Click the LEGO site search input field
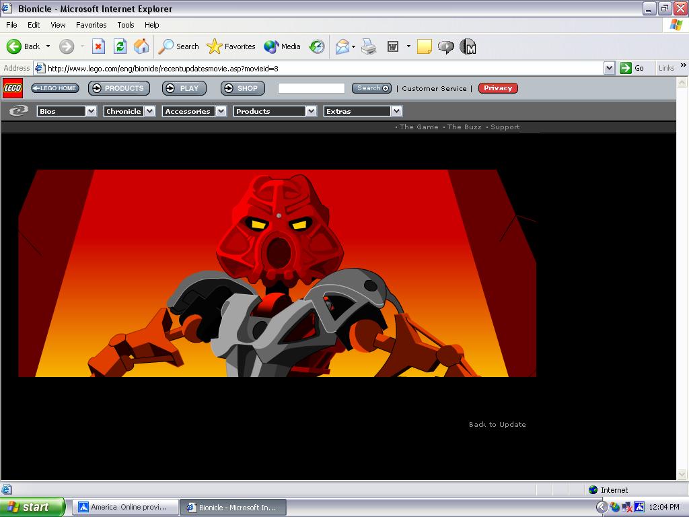Image resolution: width=689 pixels, height=517 pixels. click(311, 88)
